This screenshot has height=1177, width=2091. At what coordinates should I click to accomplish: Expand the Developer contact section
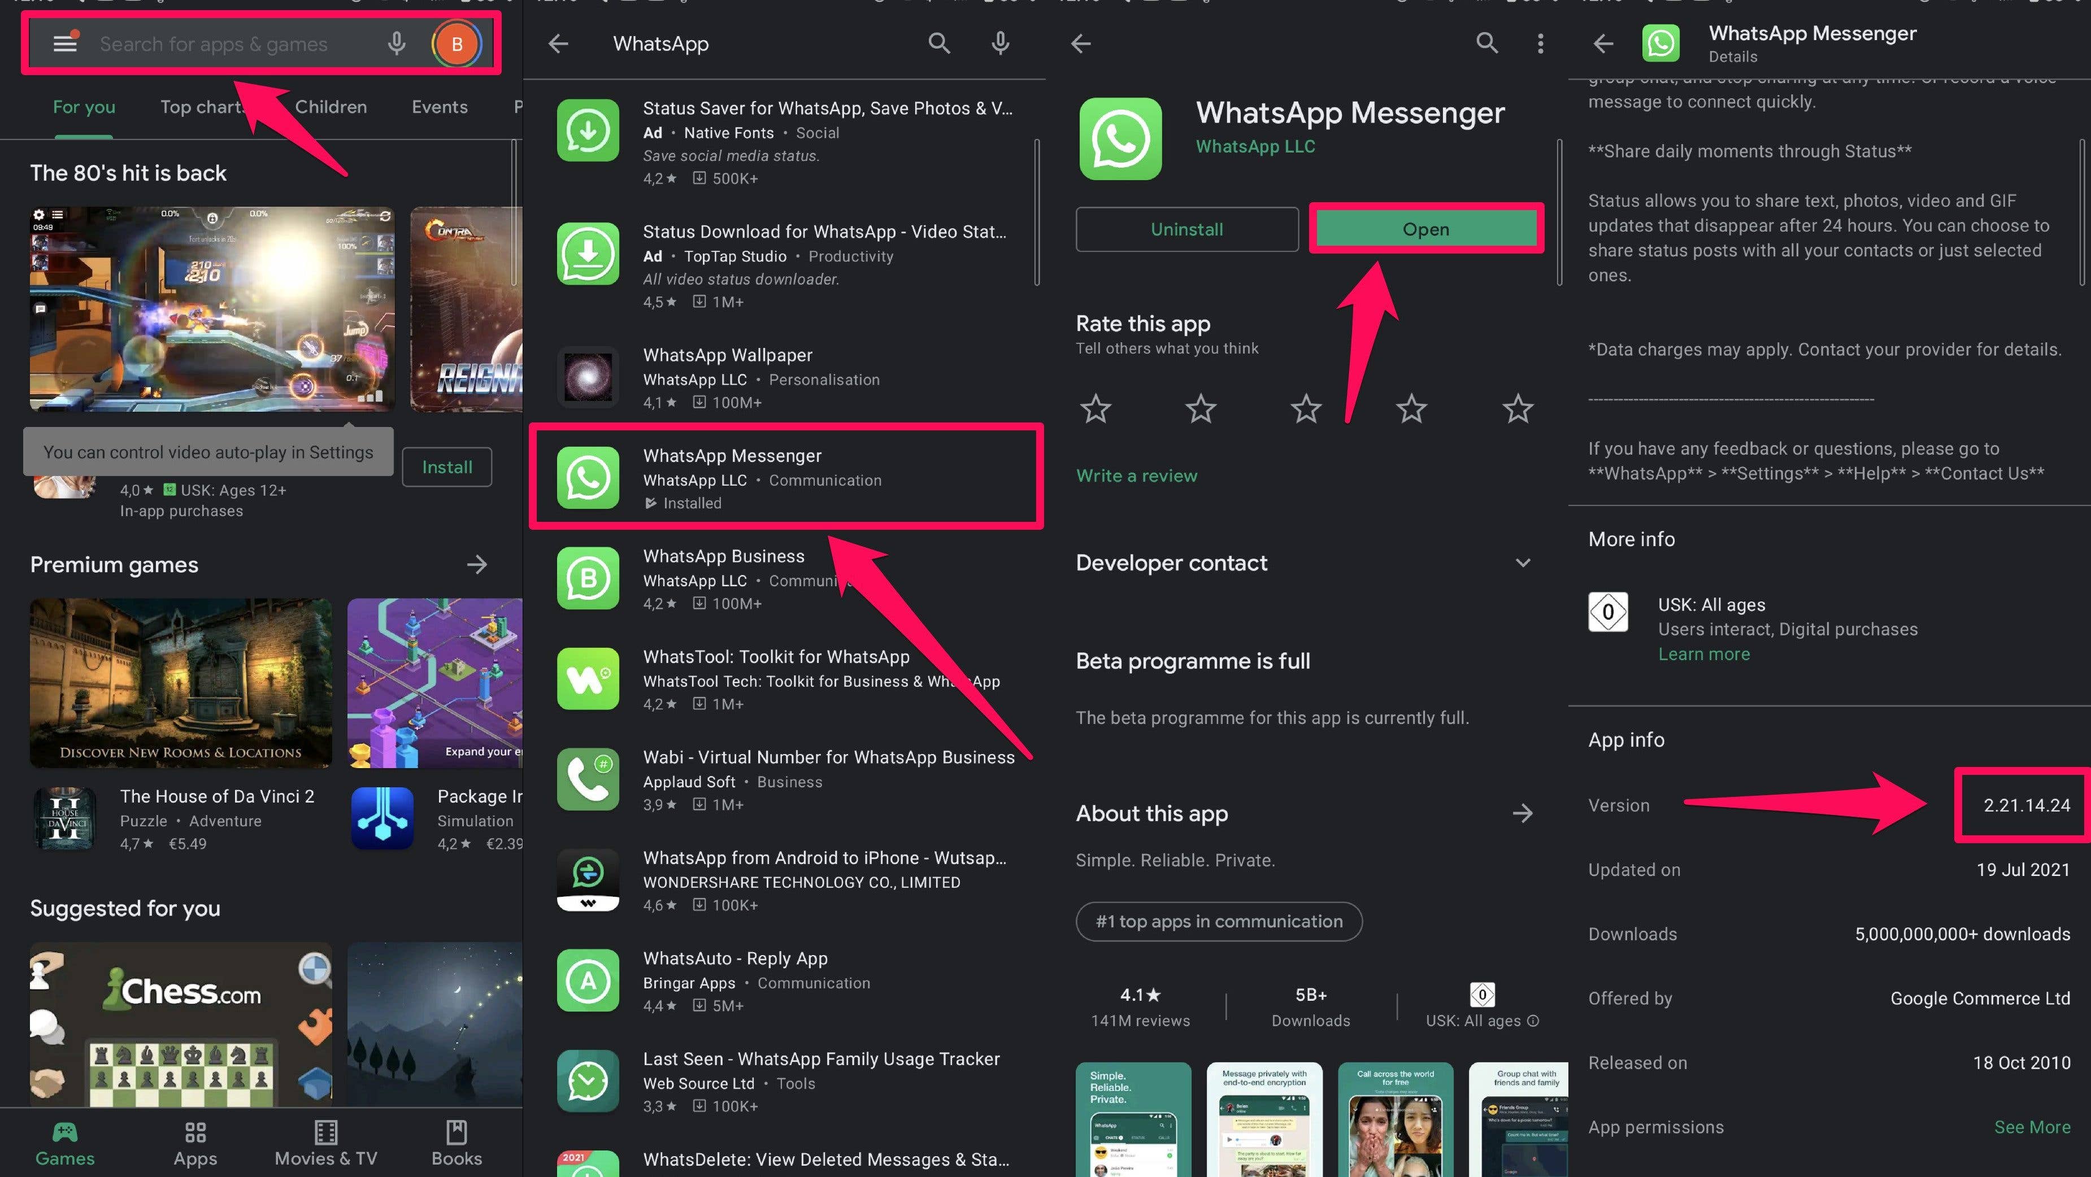point(1523,563)
